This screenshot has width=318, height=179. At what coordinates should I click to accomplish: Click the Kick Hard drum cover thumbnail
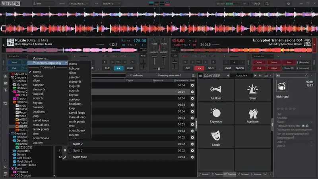pyautogui.click(x=282, y=86)
